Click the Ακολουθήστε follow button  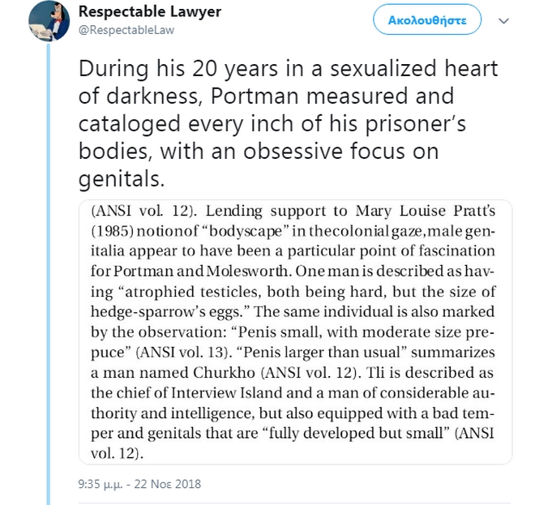[x=426, y=19]
